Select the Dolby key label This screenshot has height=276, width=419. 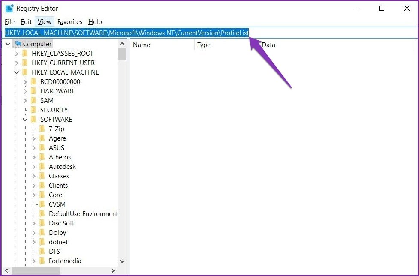[57, 233]
